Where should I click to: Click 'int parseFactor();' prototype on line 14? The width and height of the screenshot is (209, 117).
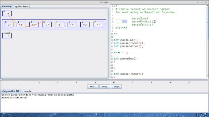point(128,46)
